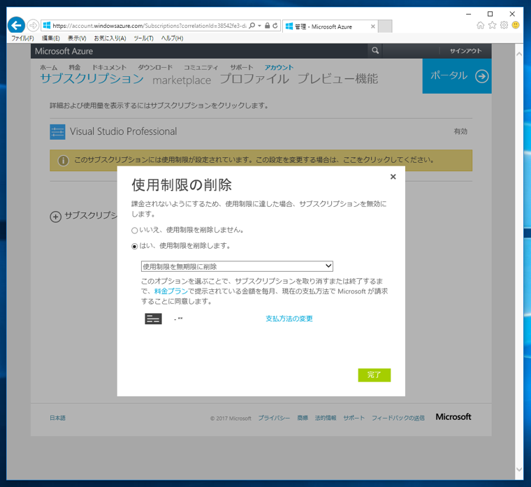Click the page scrollbar up arrow
The width and height of the screenshot is (531, 487).
[519, 54]
